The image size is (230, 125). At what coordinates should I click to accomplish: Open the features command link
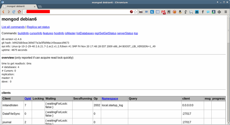click(48, 33)
